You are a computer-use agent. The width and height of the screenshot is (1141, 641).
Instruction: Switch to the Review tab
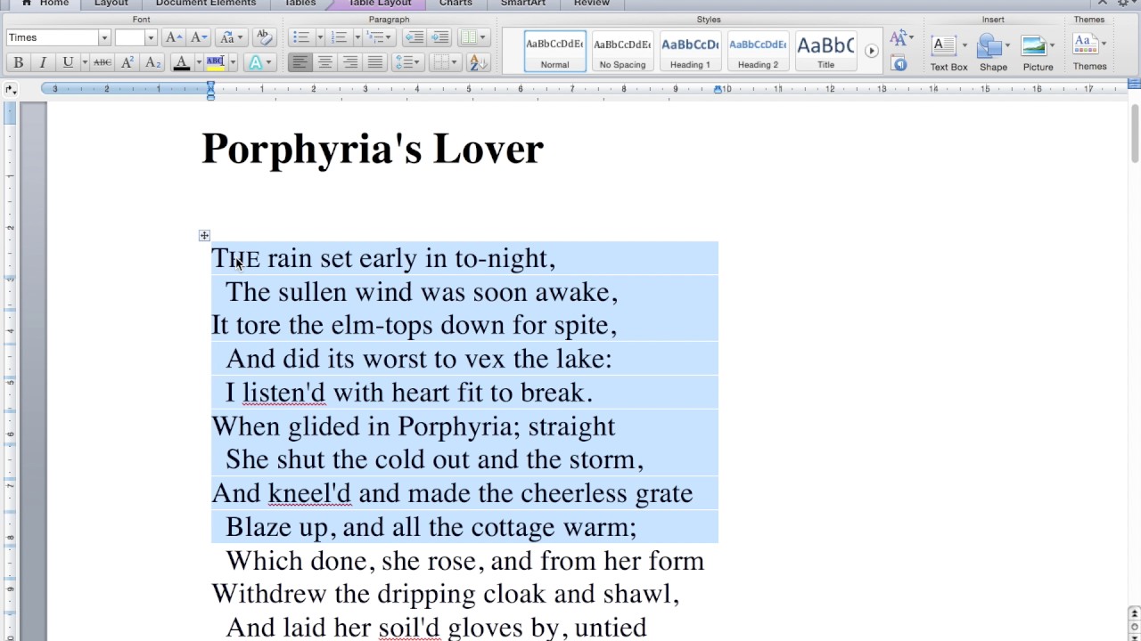click(592, 4)
